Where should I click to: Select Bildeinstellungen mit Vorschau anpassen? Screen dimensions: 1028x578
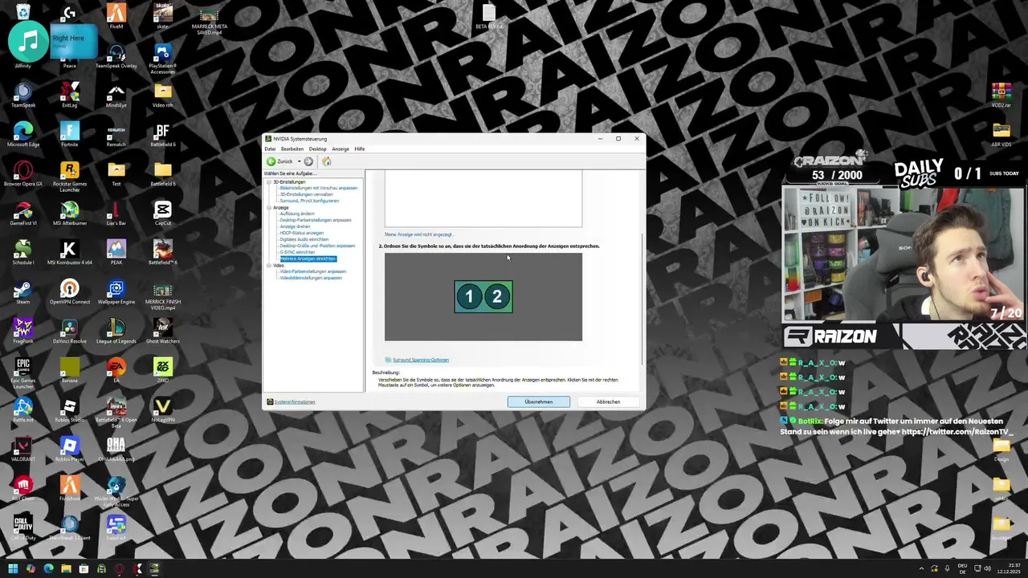(x=318, y=188)
